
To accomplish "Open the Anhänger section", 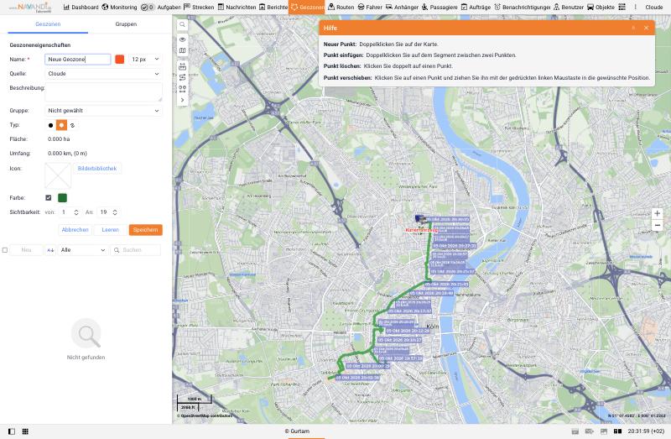I will point(403,8).
